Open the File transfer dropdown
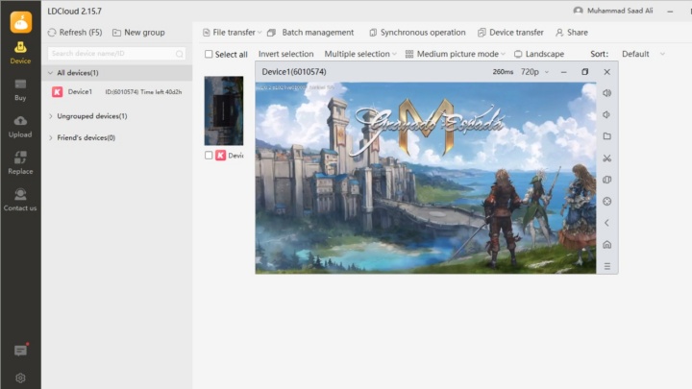The height and width of the screenshot is (389, 692). 233,33
